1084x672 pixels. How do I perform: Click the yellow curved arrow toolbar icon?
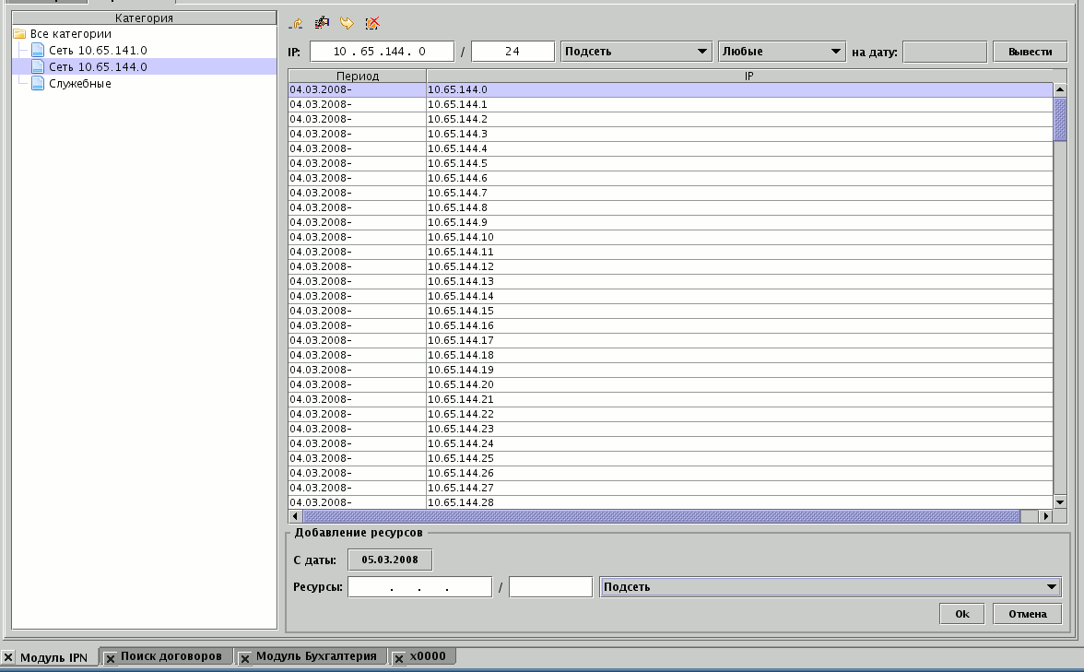click(347, 23)
